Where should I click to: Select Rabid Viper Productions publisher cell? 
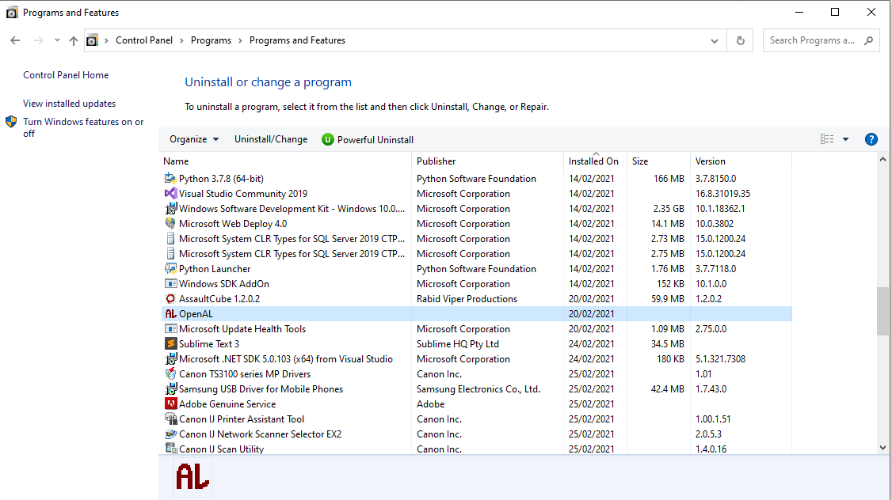pyautogui.click(x=467, y=299)
